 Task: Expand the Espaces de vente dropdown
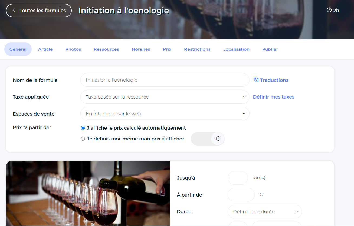tap(165, 114)
